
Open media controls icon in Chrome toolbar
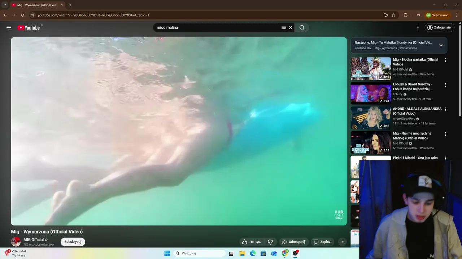coord(418,15)
